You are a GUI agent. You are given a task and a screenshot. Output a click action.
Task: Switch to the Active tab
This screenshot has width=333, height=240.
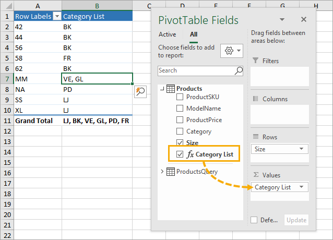[x=167, y=34]
